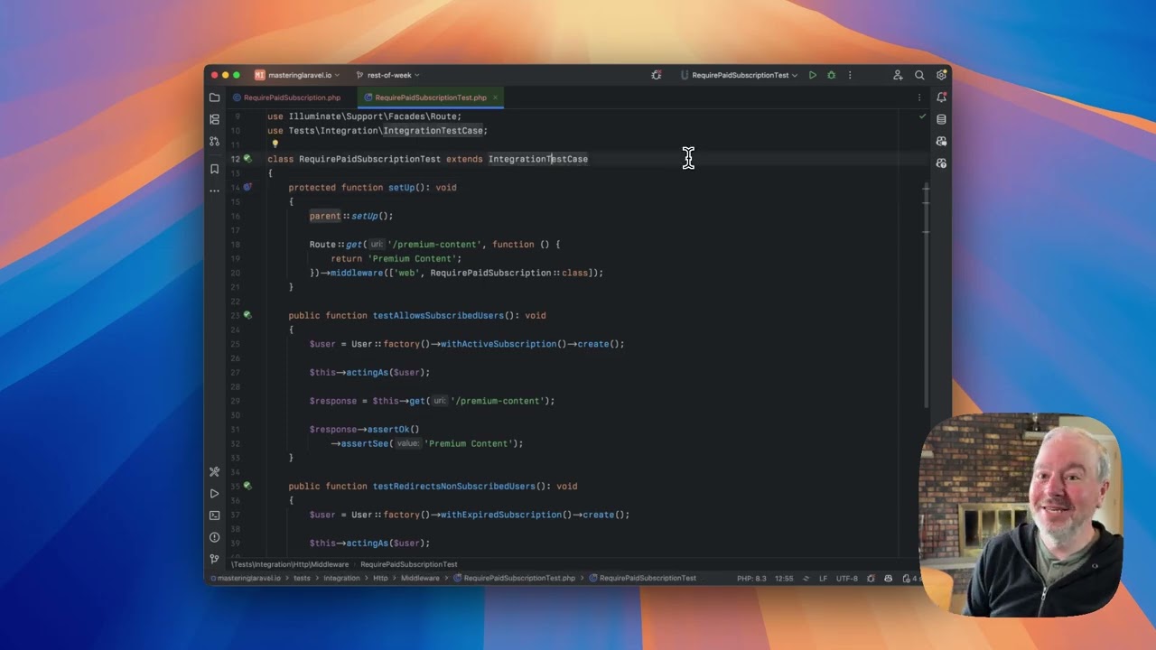Open the RequirePaidSubscriptionTest run configuration dropdown
1156x650 pixels.
(739, 75)
